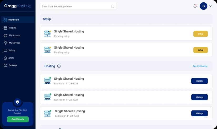The height and width of the screenshot is (129, 217).
Task: Select the Setup section heading
Action: point(47,19)
